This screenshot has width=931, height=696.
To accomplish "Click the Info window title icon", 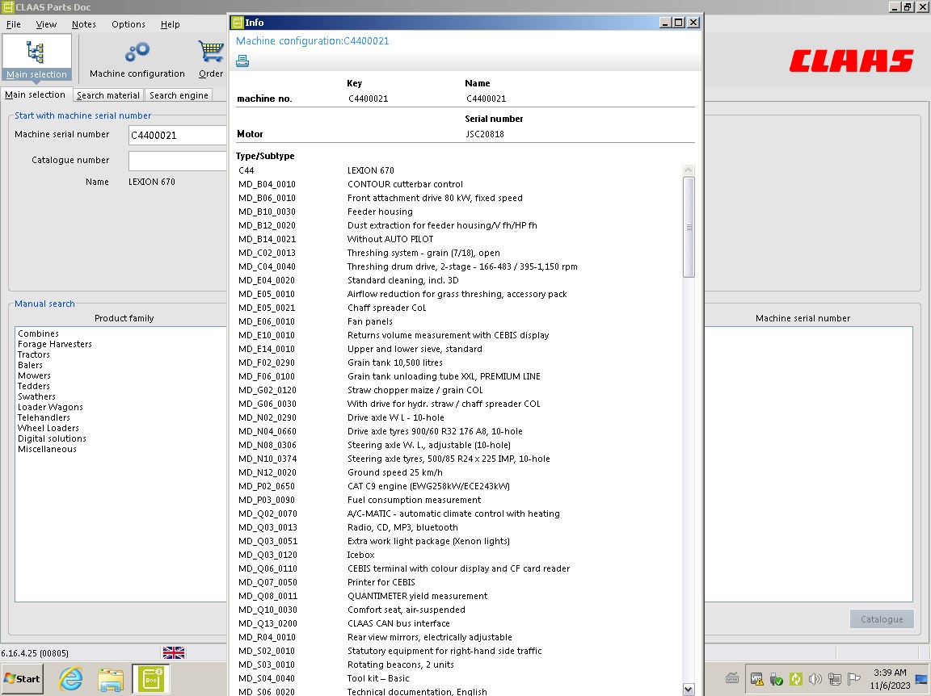I will (x=238, y=23).
